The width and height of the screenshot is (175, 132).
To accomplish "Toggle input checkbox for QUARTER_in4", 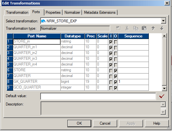I will [x=111, y=65].
